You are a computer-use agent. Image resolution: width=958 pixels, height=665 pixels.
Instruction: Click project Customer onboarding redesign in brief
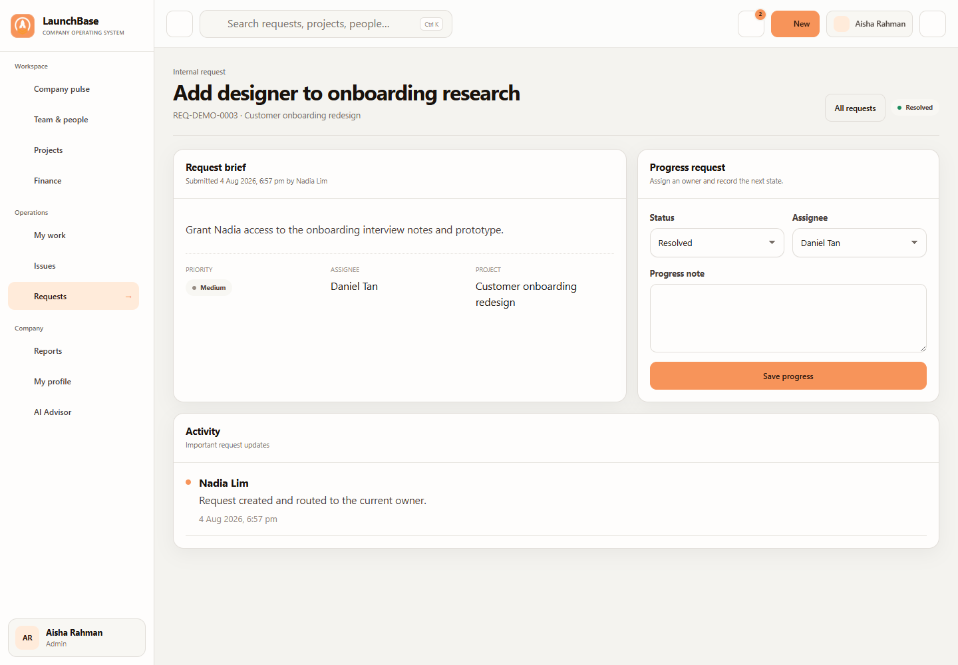click(x=526, y=295)
